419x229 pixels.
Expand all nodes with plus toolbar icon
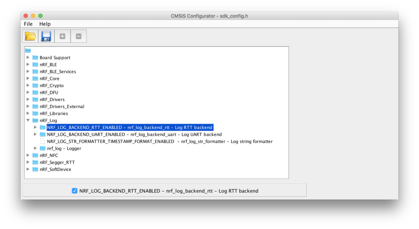(x=63, y=36)
